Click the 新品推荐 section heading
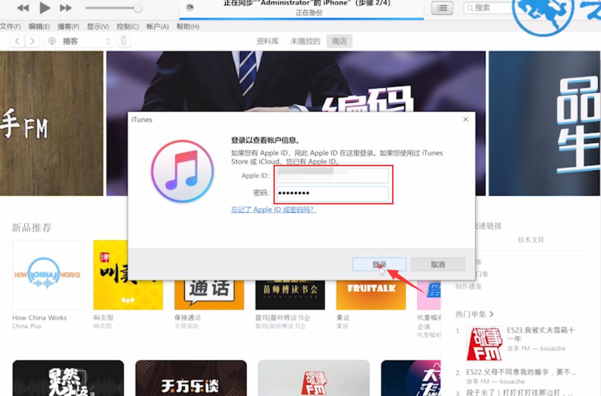The height and width of the screenshot is (396, 601). click(32, 228)
